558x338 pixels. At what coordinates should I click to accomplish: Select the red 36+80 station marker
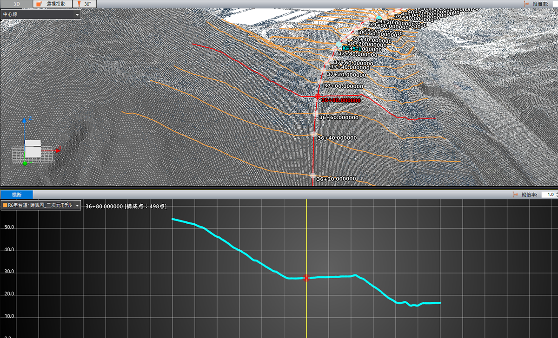pyautogui.click(x=318, y=97)
